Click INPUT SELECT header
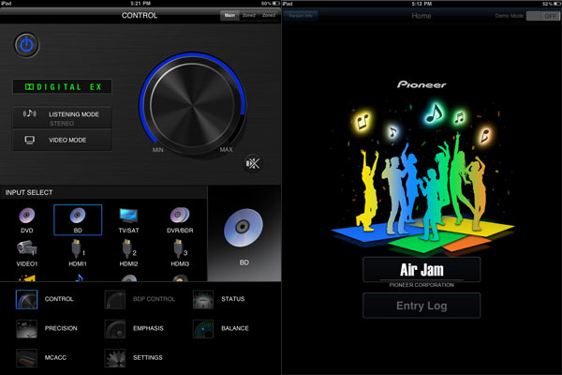Viewport: 562px width, 375px height. 29,192
